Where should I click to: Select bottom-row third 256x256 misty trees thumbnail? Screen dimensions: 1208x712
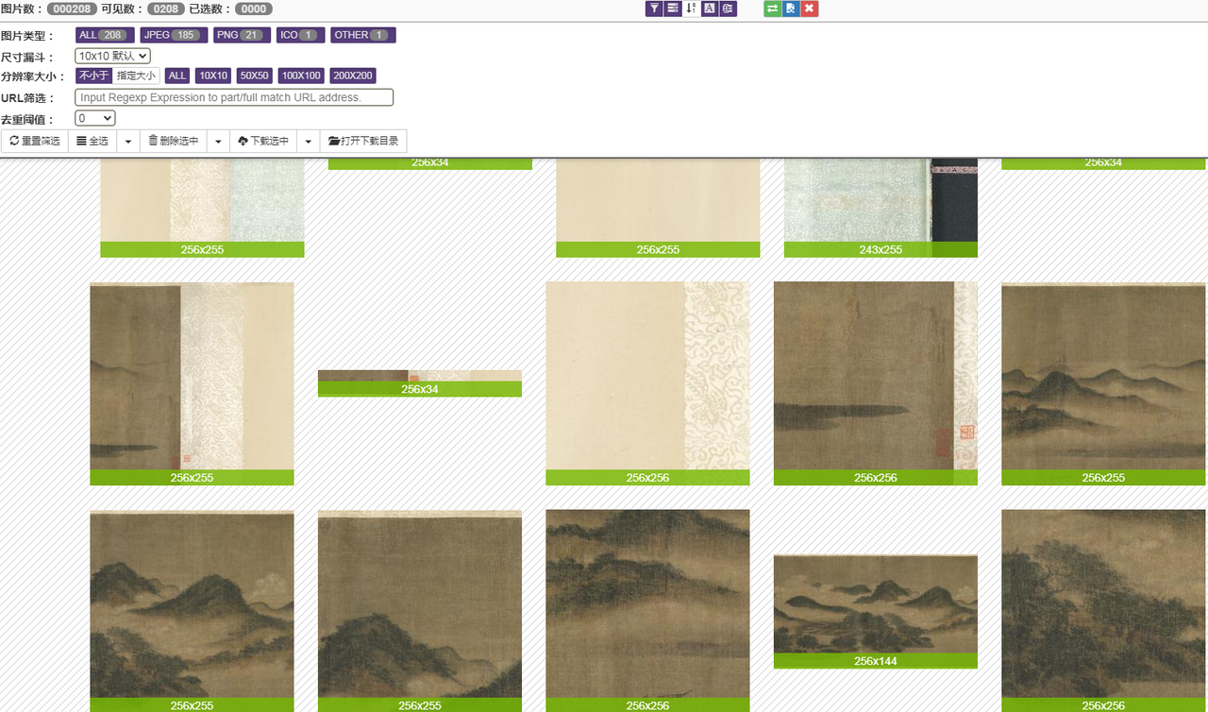click(647, 611)
